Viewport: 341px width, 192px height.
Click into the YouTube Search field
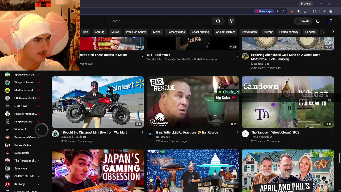click(160, 21)
